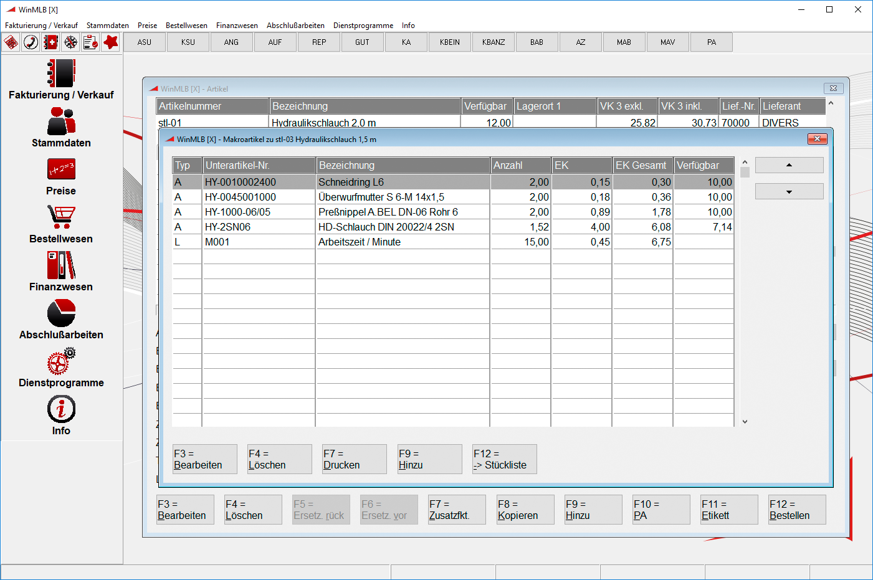
Task: Open Preise menu in menu bar
Action: point(148,26)
